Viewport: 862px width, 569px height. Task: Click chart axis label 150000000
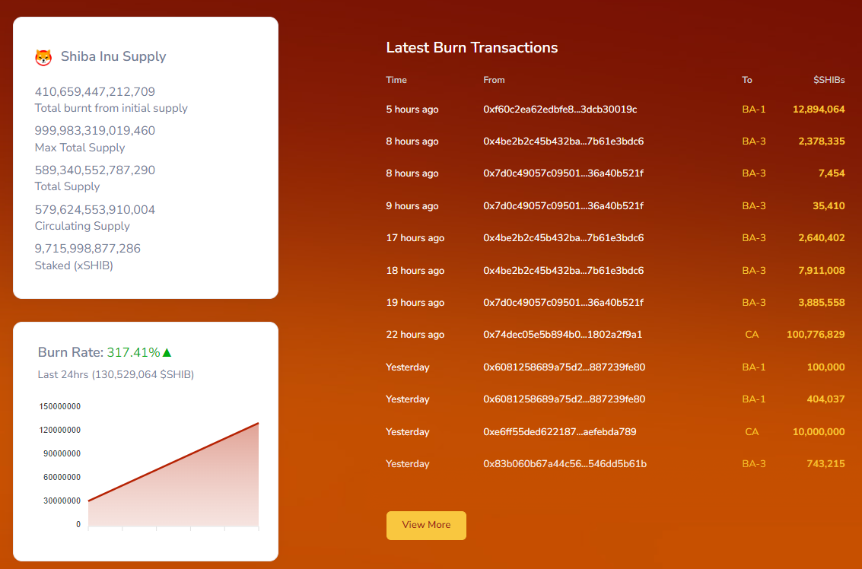pos(60,407)
